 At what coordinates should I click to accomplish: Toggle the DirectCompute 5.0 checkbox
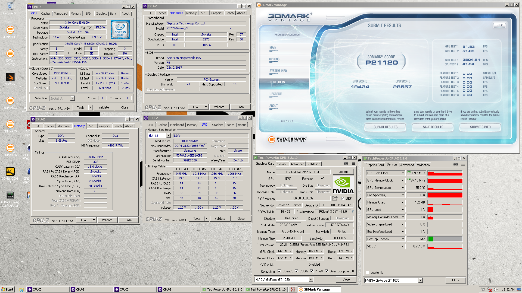pos(327,271)
